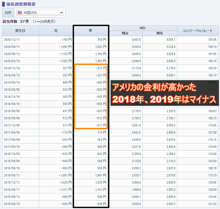The width and height of the screenshot is (220, 209).
Task: Click 売 value -1,181 円
Action: coord(65,190)
